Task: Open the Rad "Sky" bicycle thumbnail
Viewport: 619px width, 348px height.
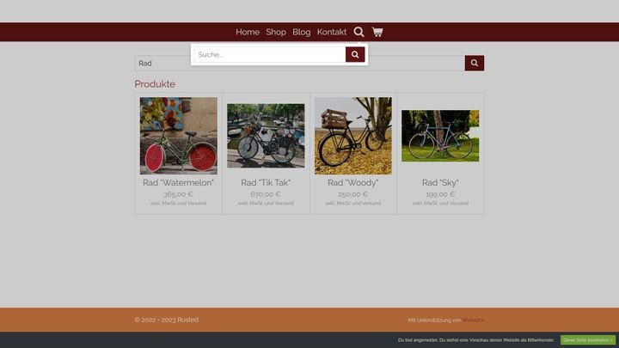Action: click(440, 136)
